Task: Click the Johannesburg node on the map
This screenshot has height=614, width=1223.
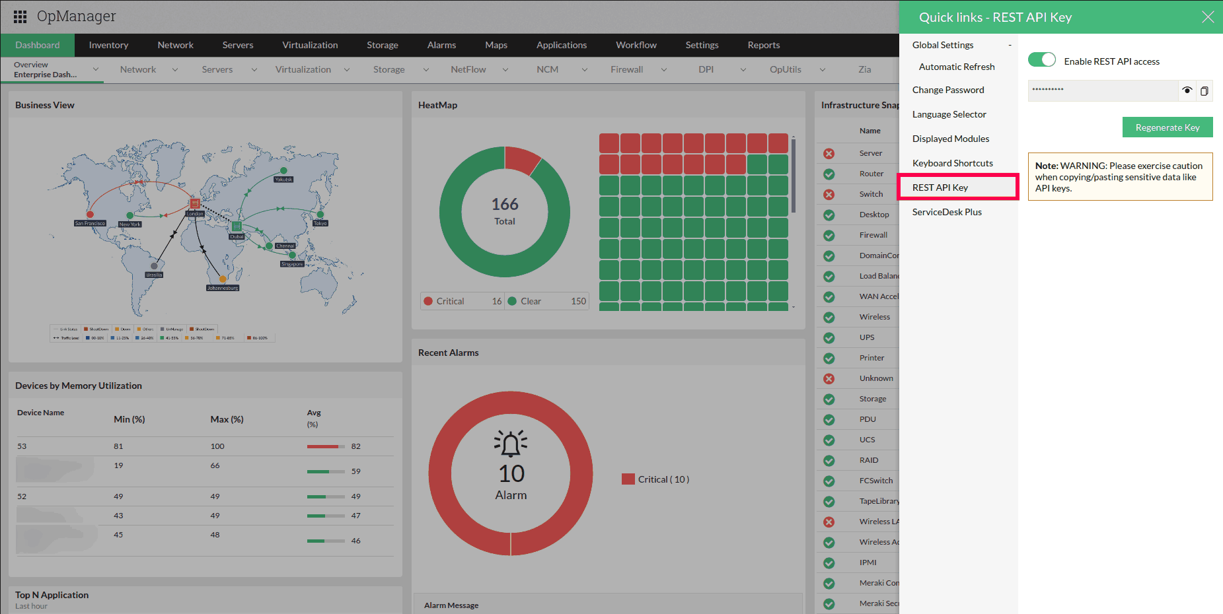Action: [223, 279]
